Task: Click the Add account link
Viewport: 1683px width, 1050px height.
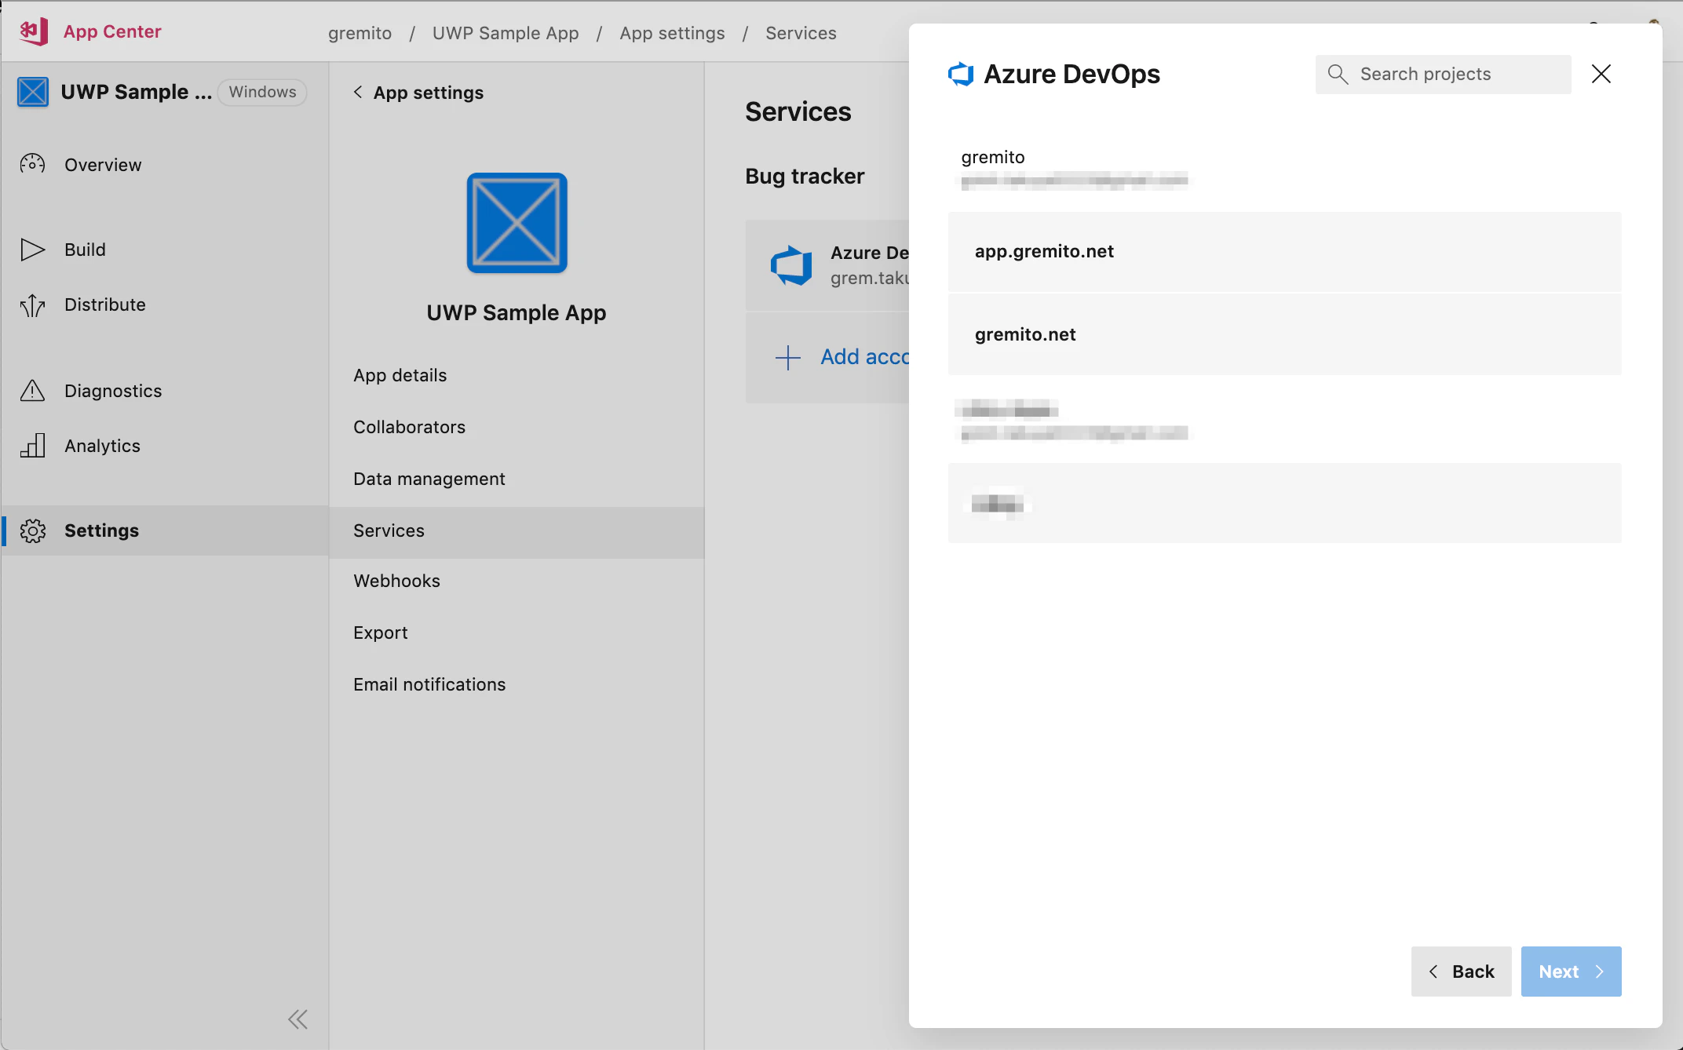Action: click(864, 357)
